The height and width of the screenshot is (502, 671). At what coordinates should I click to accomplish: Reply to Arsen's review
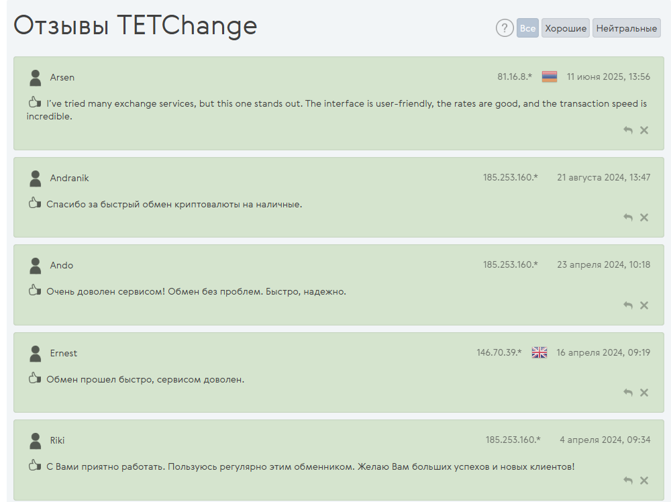tap(628, 130)
